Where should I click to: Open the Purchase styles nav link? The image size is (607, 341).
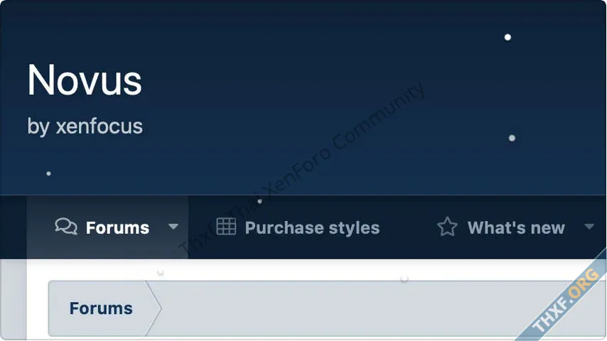(x=298, y=227)
